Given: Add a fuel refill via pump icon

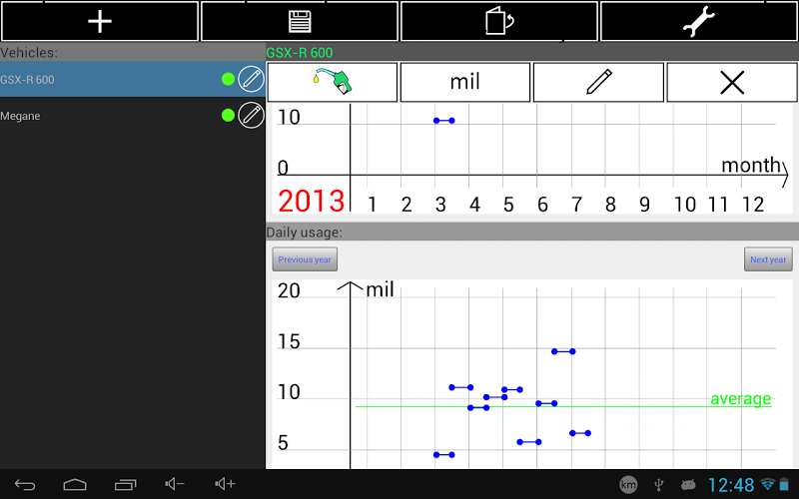Looking at the screenshot, I should tap(333, 82).
